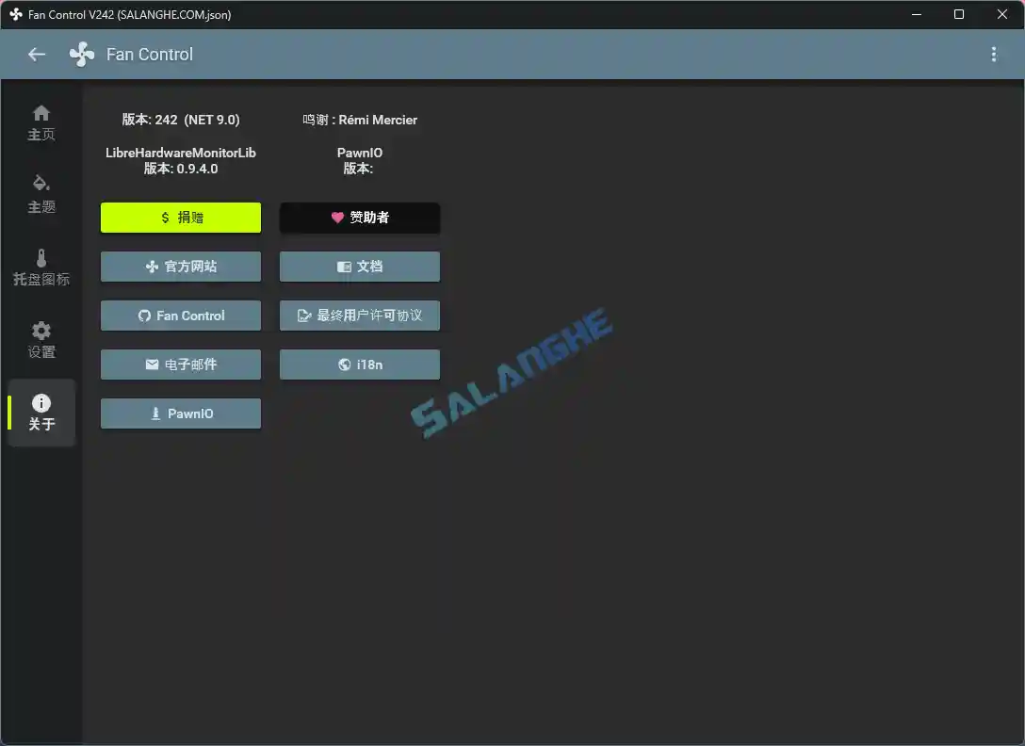Open the 文档 (Documentation) page
This screenshot has width=1025, height=746.
(x=359, y=267)
